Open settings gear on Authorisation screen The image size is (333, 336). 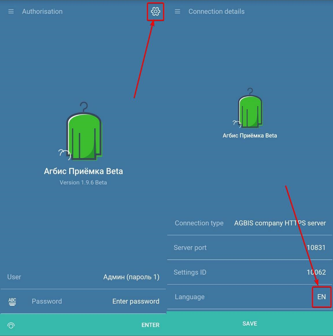coord(156,11)
